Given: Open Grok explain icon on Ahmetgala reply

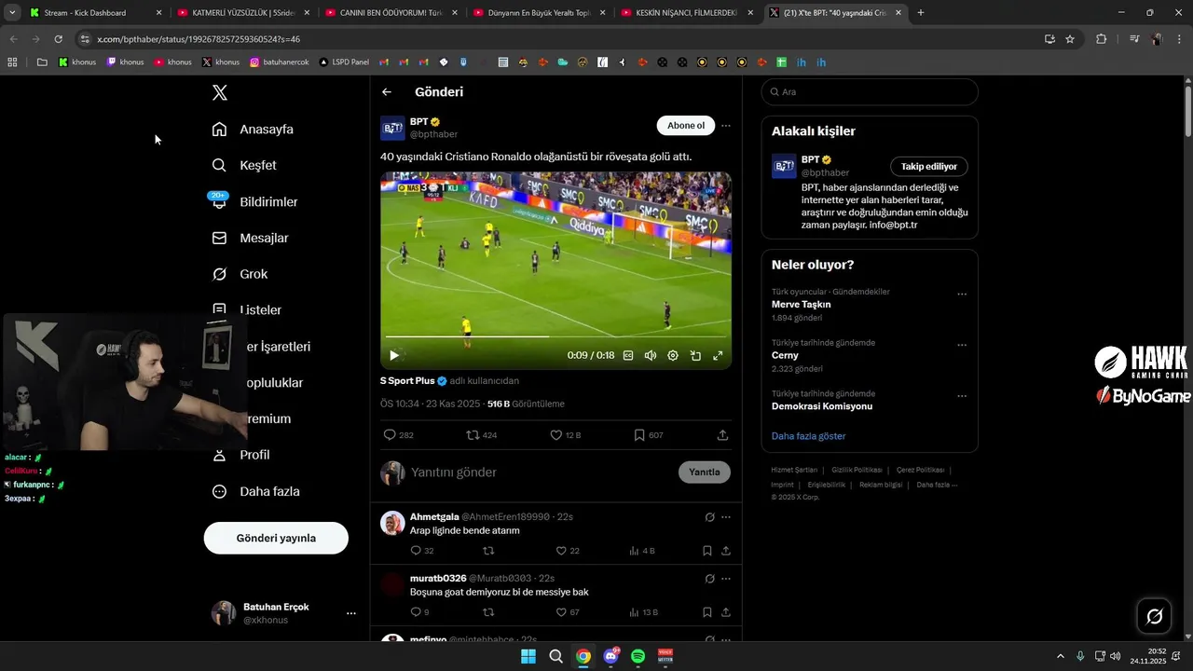Looking at the screenshot, I should pyautogui.click(x=709, y=517).
